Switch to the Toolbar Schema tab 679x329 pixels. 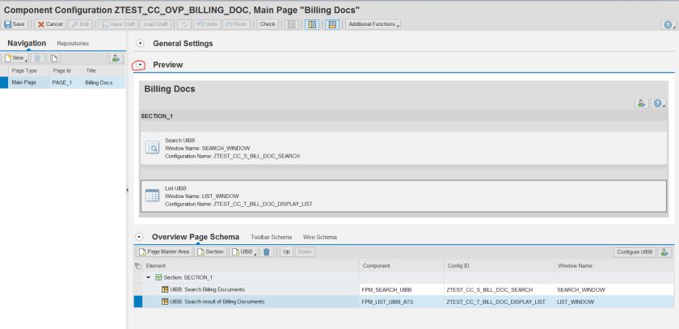pyautogui.click(x=271, y=237)
